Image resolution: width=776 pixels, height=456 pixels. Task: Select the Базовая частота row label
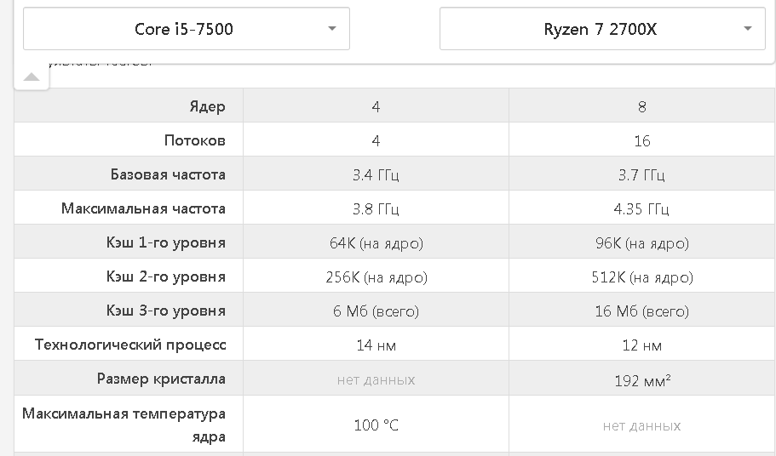click(x=168, y=174)
